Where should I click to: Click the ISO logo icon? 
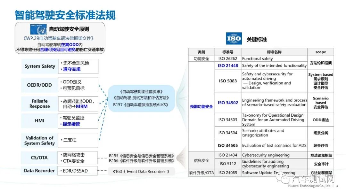pos(234,39)
